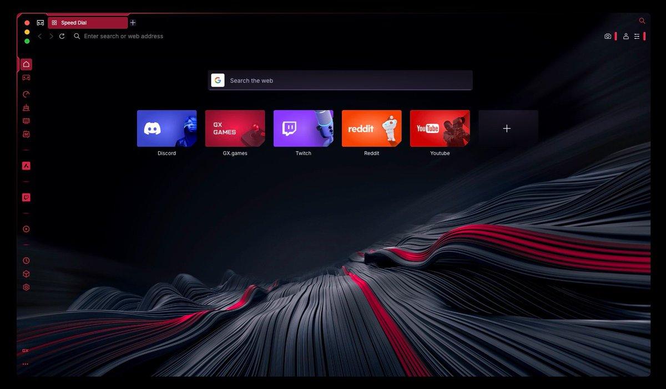This screenshot has height=389, width=666.
Task: Click the 'Reddit' label text
Action: point(371,153)
